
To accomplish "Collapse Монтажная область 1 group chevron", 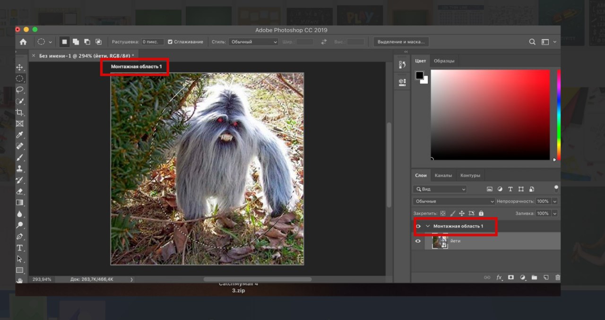I will coord(427,226).
